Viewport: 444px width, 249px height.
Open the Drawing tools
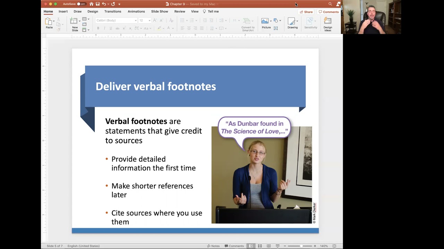tap(292, 23)
